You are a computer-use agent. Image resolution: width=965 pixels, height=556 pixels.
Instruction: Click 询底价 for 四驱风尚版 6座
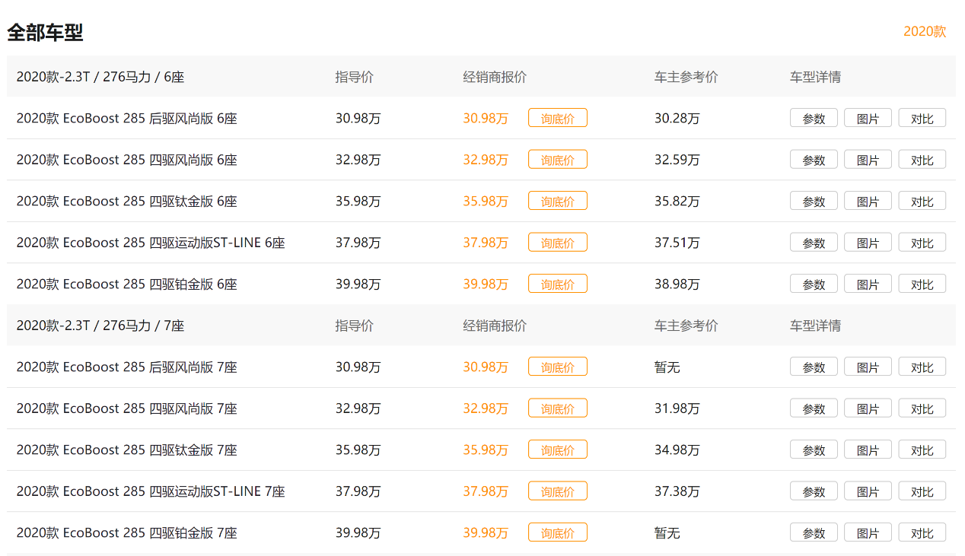pos(558,160)
